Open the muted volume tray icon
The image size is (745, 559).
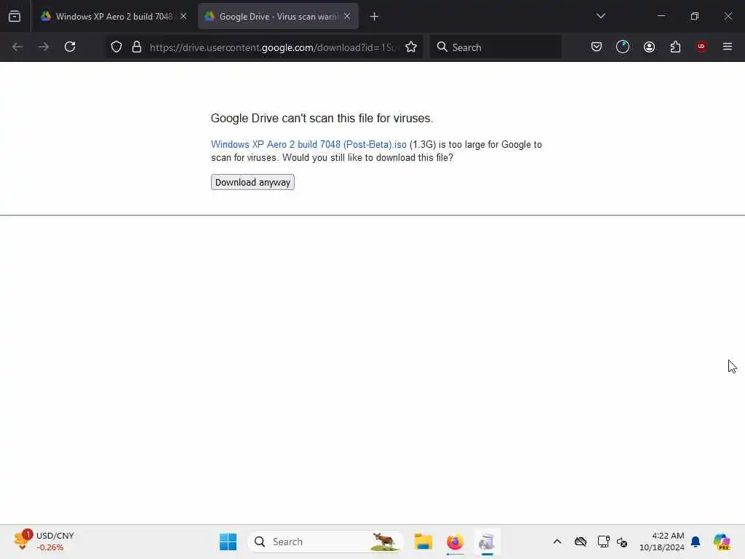pos(622,542)
